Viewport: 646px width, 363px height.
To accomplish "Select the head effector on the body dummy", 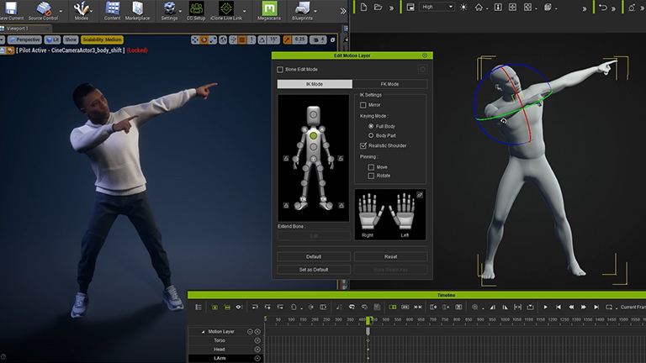I will point(314,114).
